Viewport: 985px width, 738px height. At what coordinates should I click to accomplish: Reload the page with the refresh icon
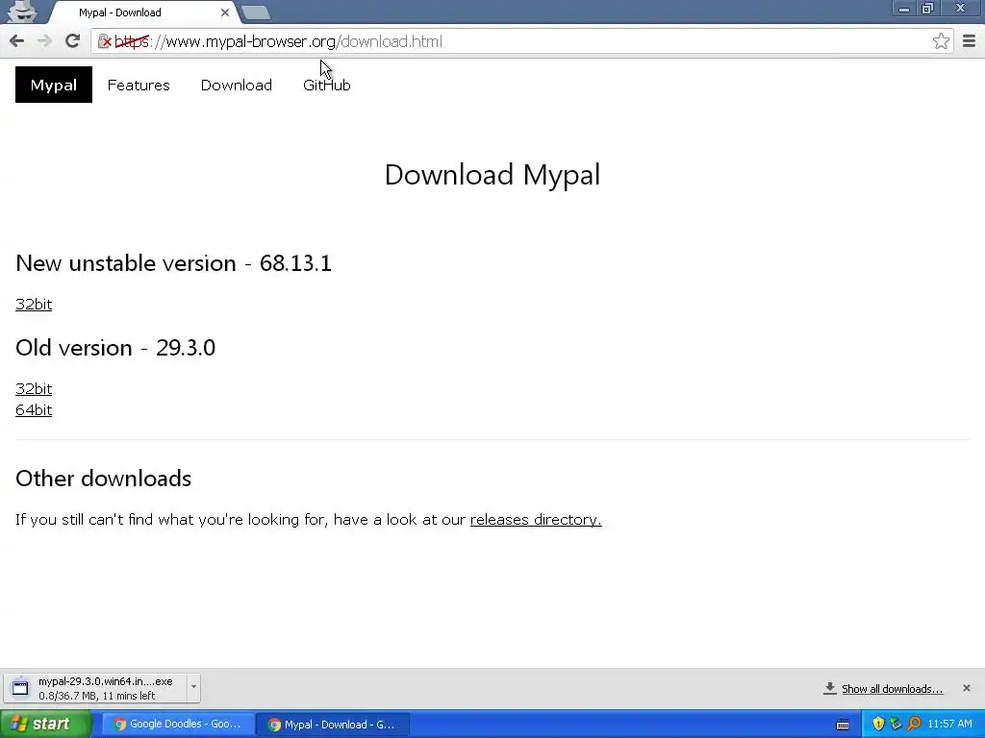(72, 41)
